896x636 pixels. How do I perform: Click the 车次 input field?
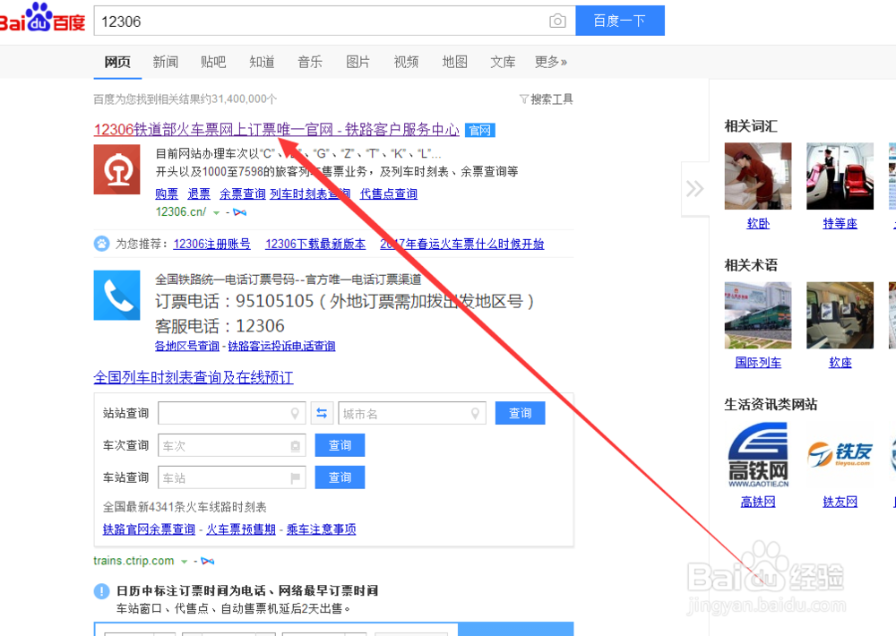(232, 445)
